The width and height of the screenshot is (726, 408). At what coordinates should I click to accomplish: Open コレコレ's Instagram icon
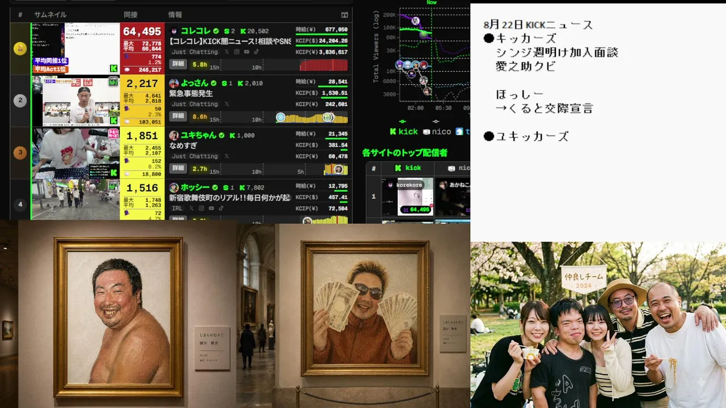[237, 52]
